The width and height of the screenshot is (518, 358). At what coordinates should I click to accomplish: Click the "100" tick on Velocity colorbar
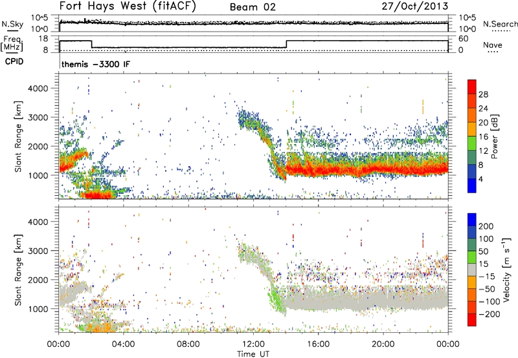[486, 238]
